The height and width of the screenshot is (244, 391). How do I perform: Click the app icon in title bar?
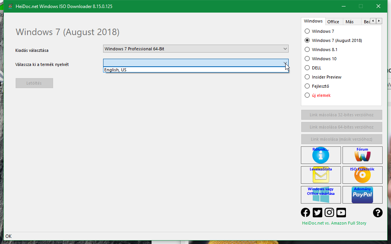tap(10, 6)
